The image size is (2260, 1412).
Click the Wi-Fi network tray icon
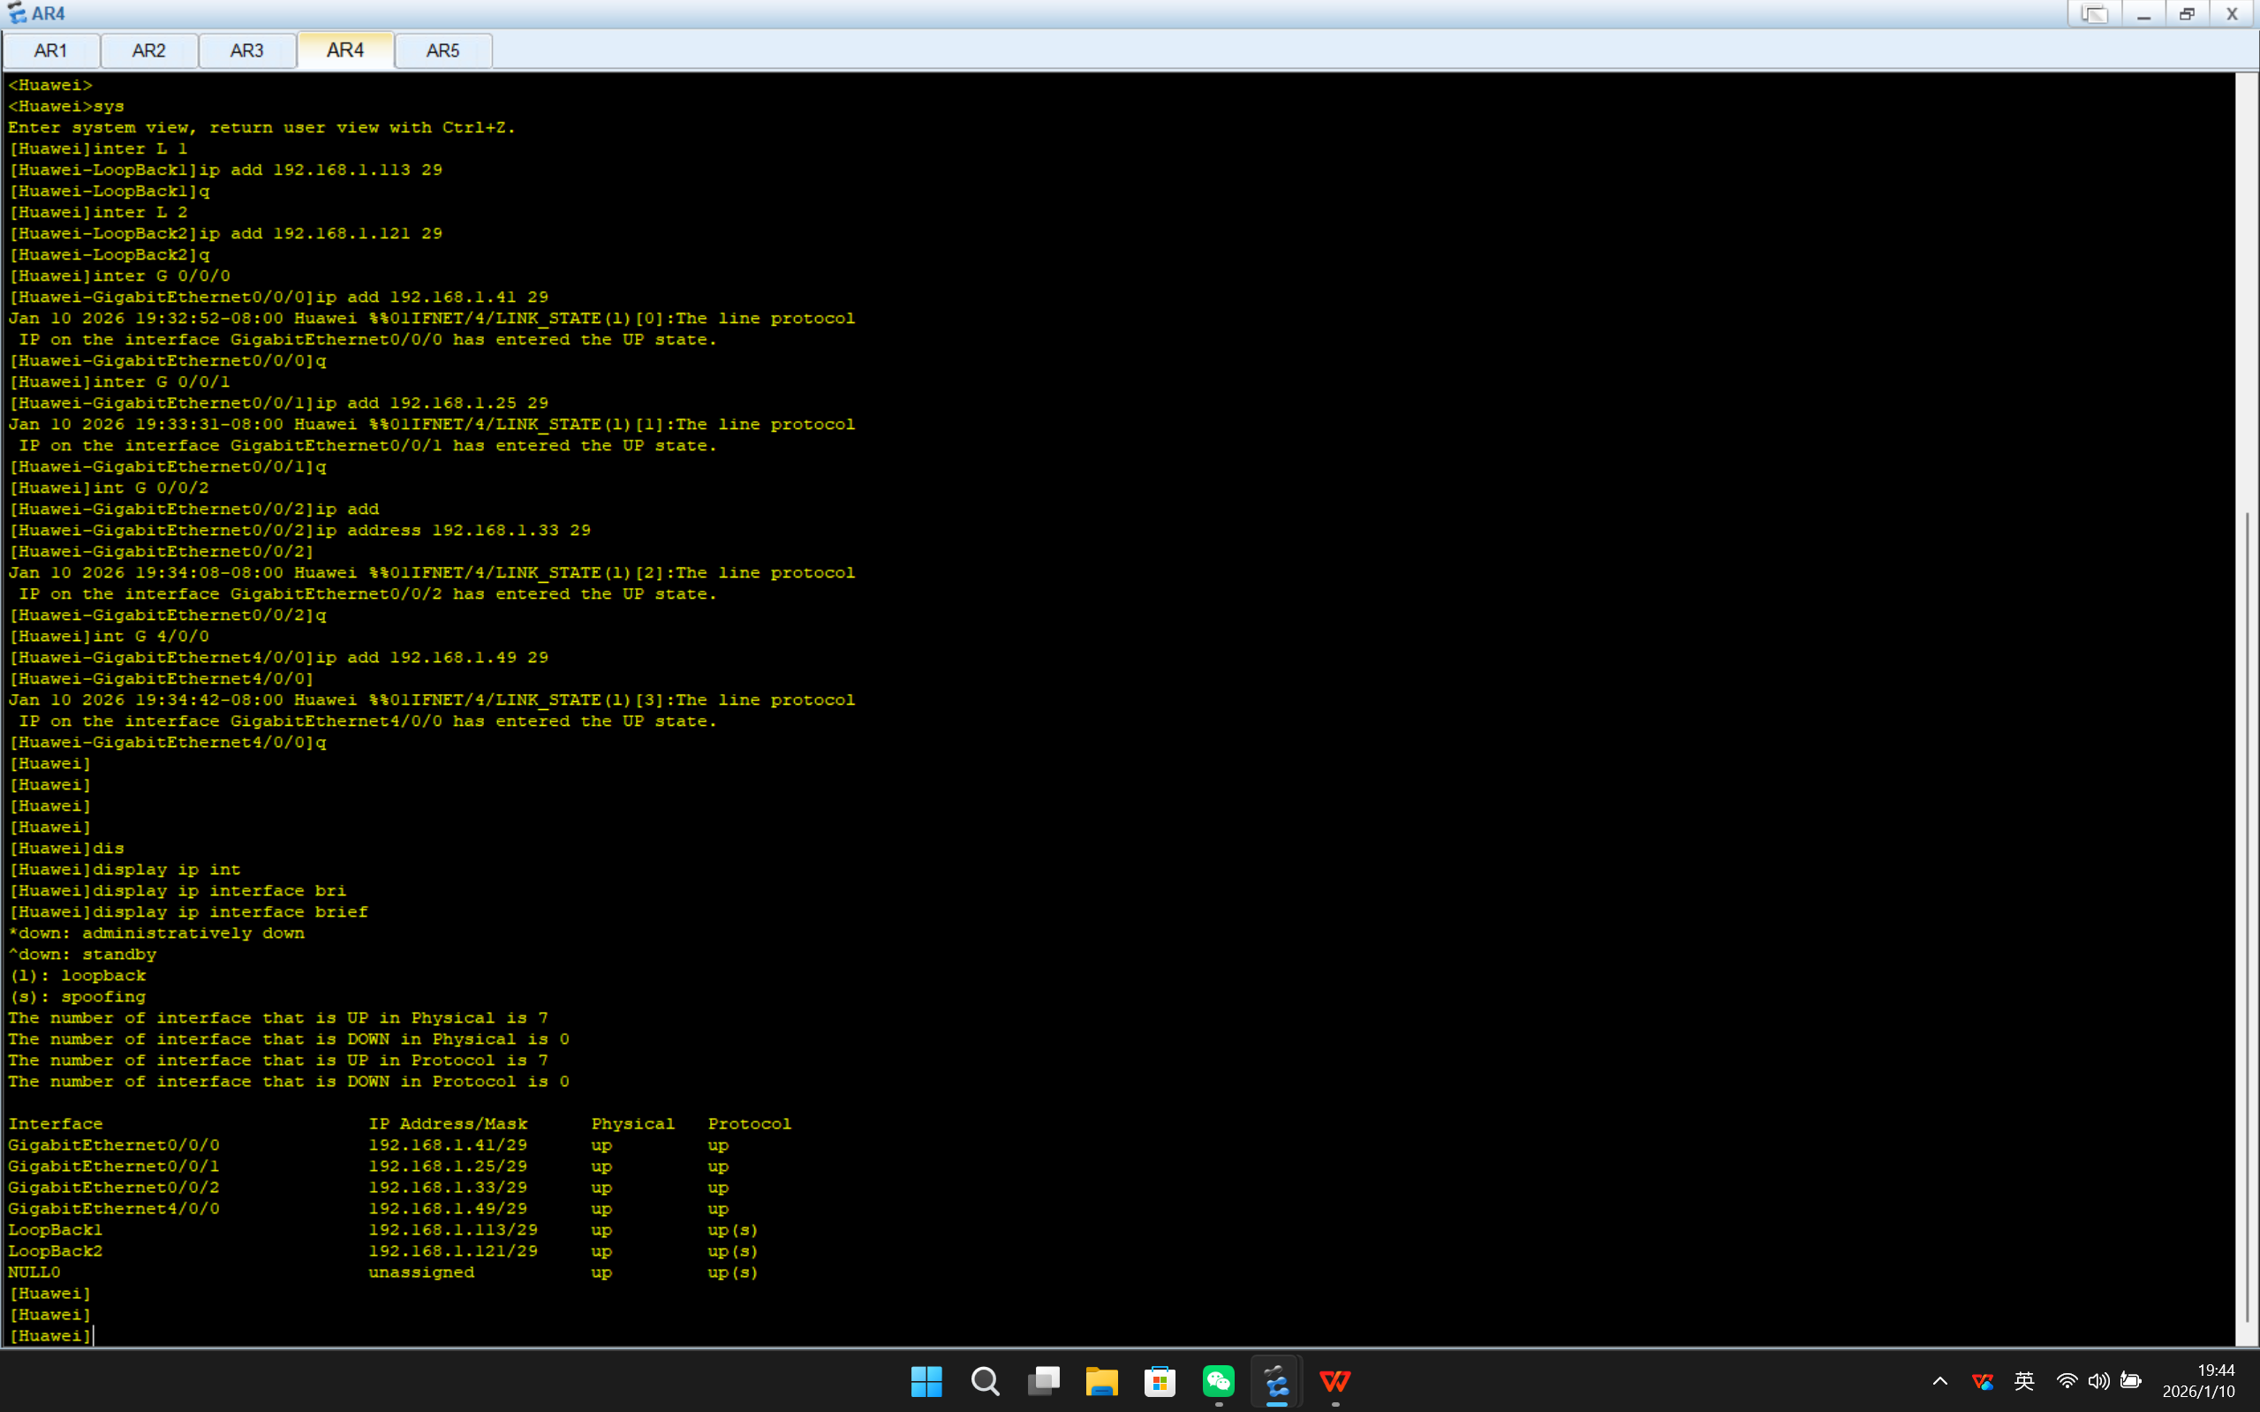point(2067,1381)
